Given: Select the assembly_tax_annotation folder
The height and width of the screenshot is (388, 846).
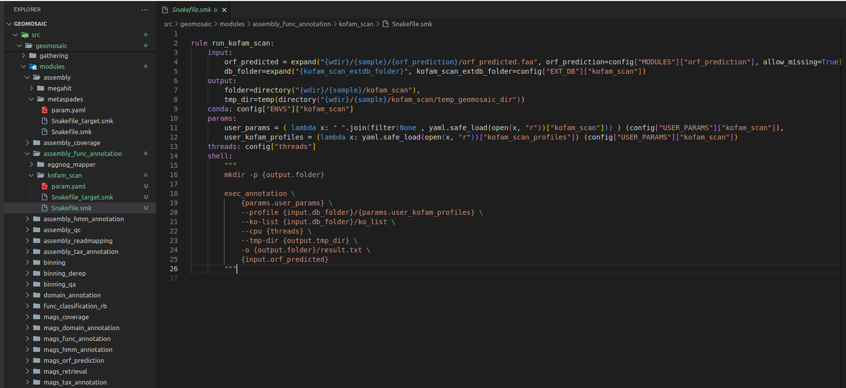Looking at the screenshot, I should pyautogui.click(x=80, y=251).
